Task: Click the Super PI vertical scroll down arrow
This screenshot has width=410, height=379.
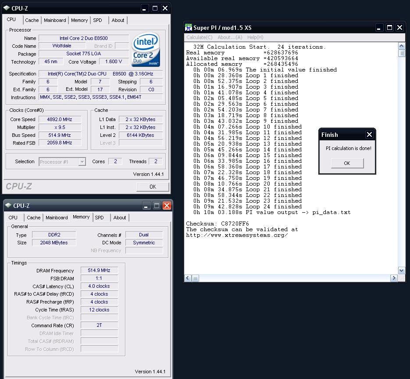Action: [401, 270]
